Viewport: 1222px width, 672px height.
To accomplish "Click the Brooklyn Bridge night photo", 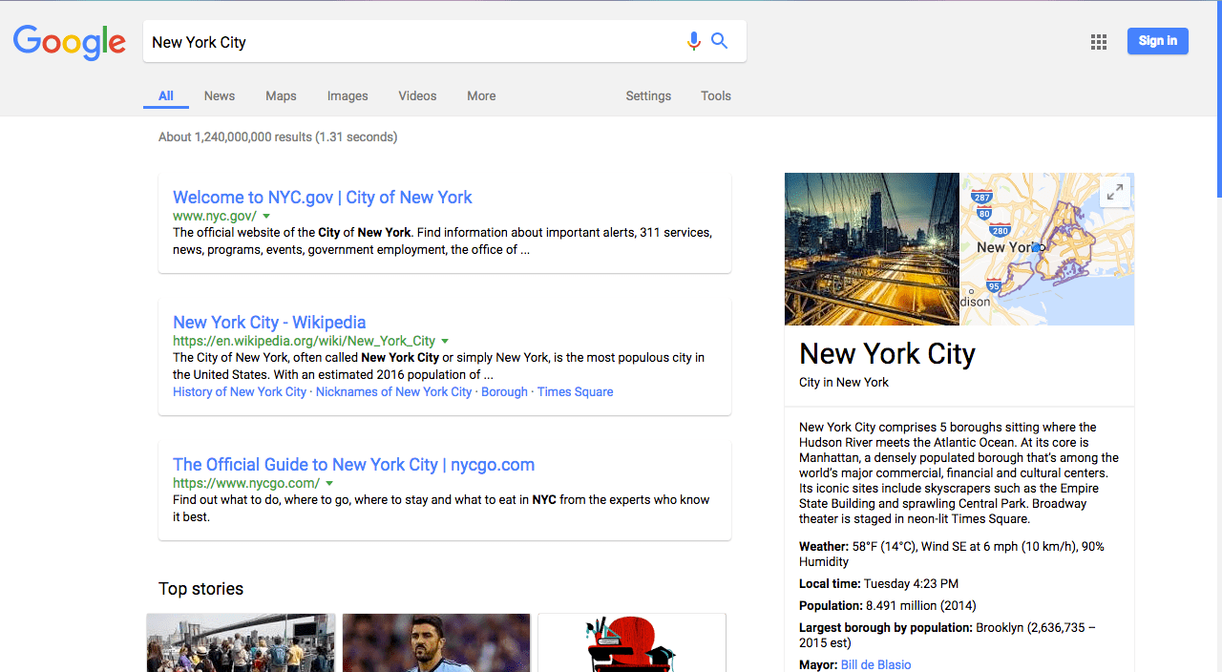I will click(872, 249).
